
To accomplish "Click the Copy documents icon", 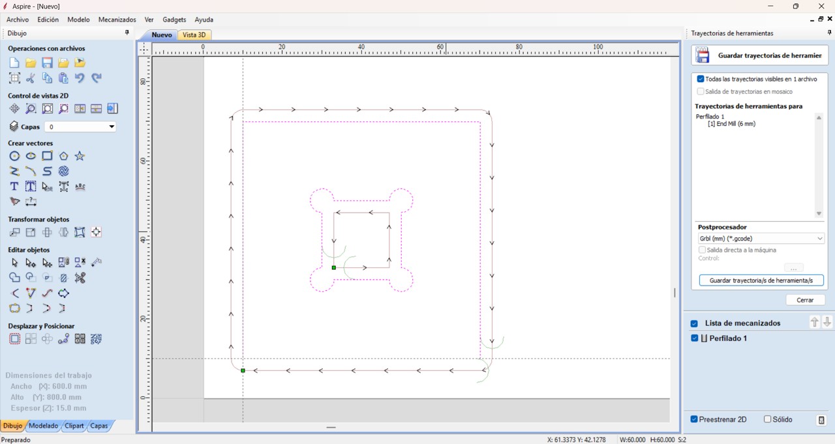I will pos(47,78).
